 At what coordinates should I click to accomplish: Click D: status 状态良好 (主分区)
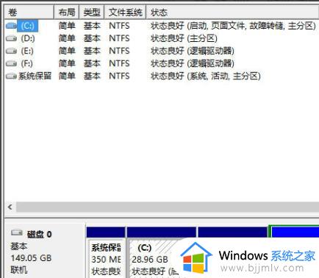tap(184, 38)
